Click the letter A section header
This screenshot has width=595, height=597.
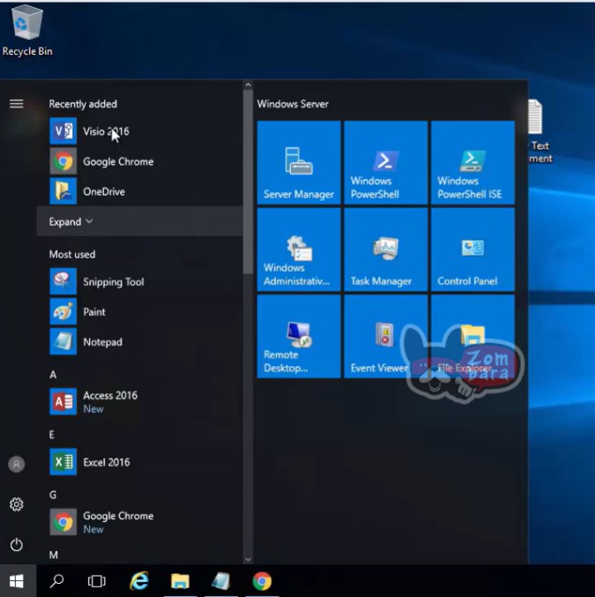point(53,375)
